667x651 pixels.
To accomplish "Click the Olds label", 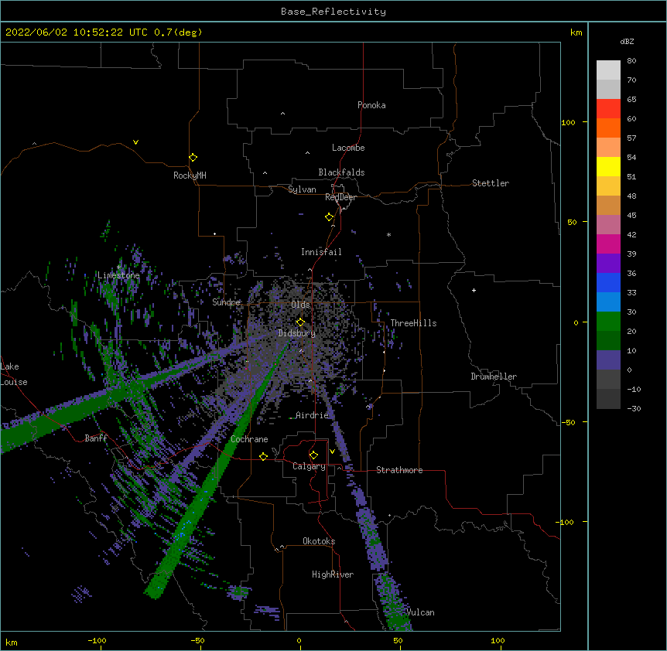I will click(x=300, y=305).
